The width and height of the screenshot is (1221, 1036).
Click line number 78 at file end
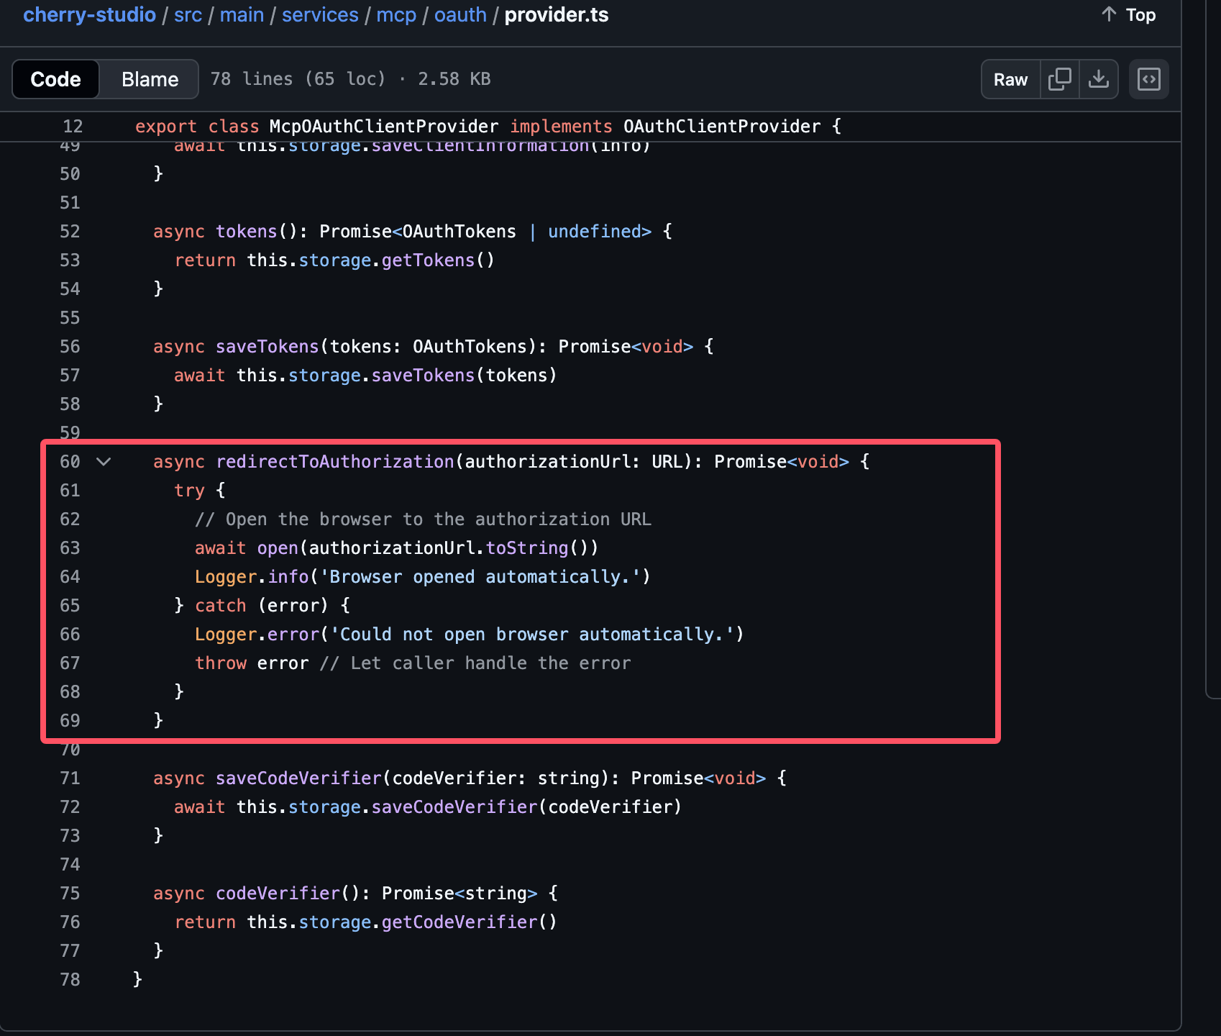point(70,980)
